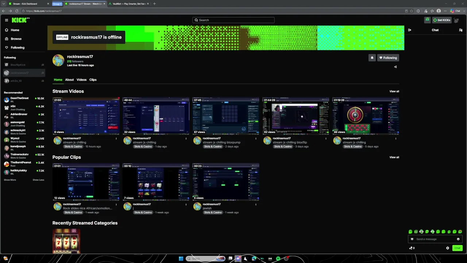Open options menu for Rock slides clip
The height and width of the screenshot is (263, 467).
coord(116,204)
